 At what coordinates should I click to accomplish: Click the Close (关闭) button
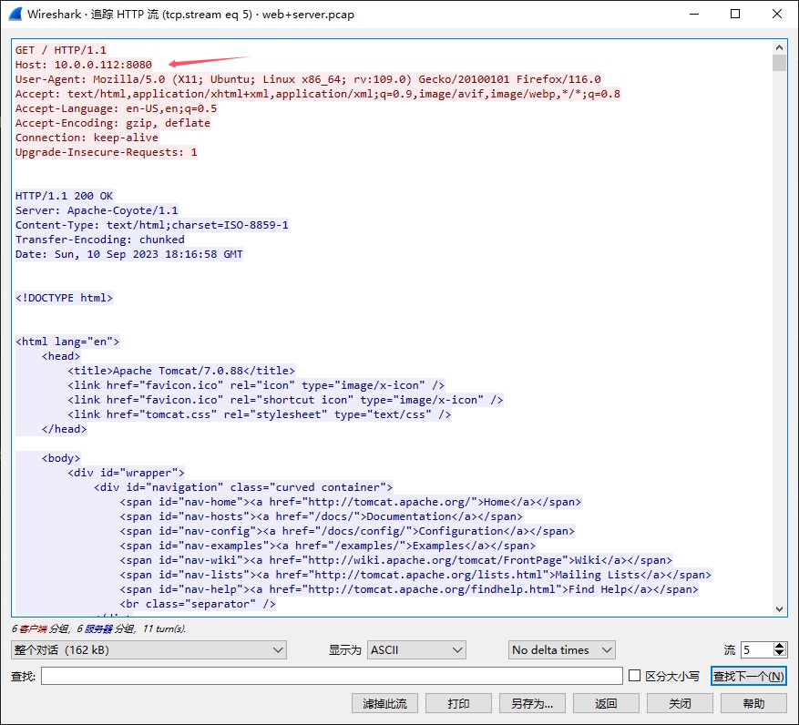(680, 704)
